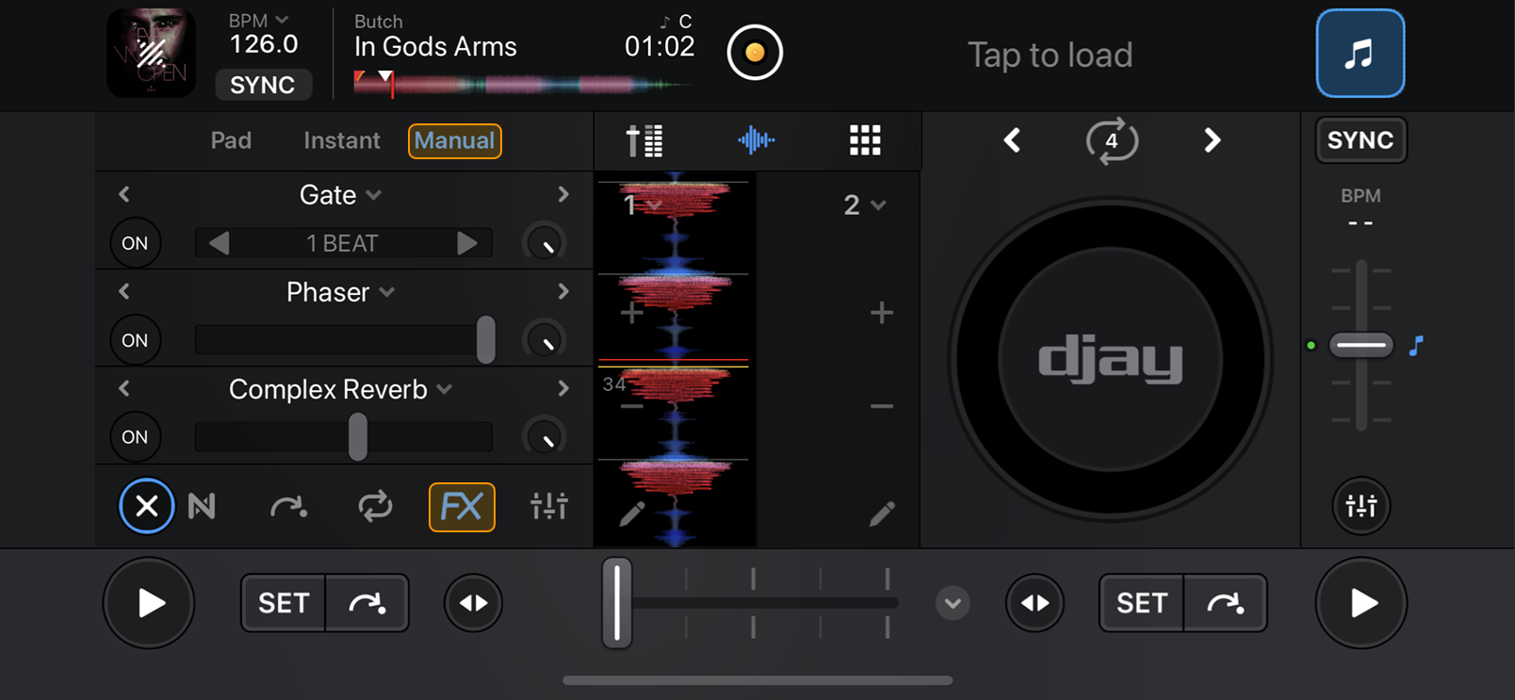Click the Complex Reverb amount slider handle

coord(357,436)
